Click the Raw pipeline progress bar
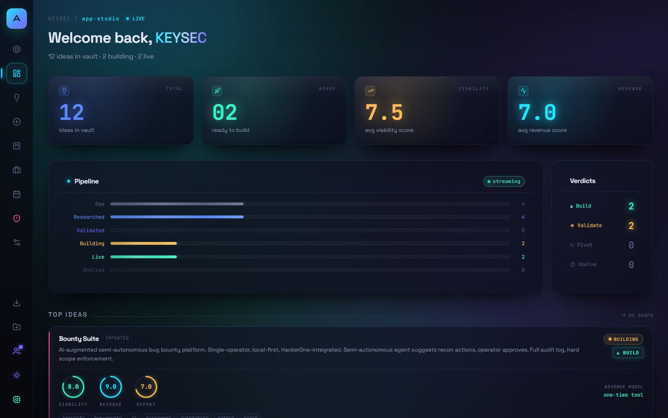This screenshot has width=668, height=418. tap(310, 204)
